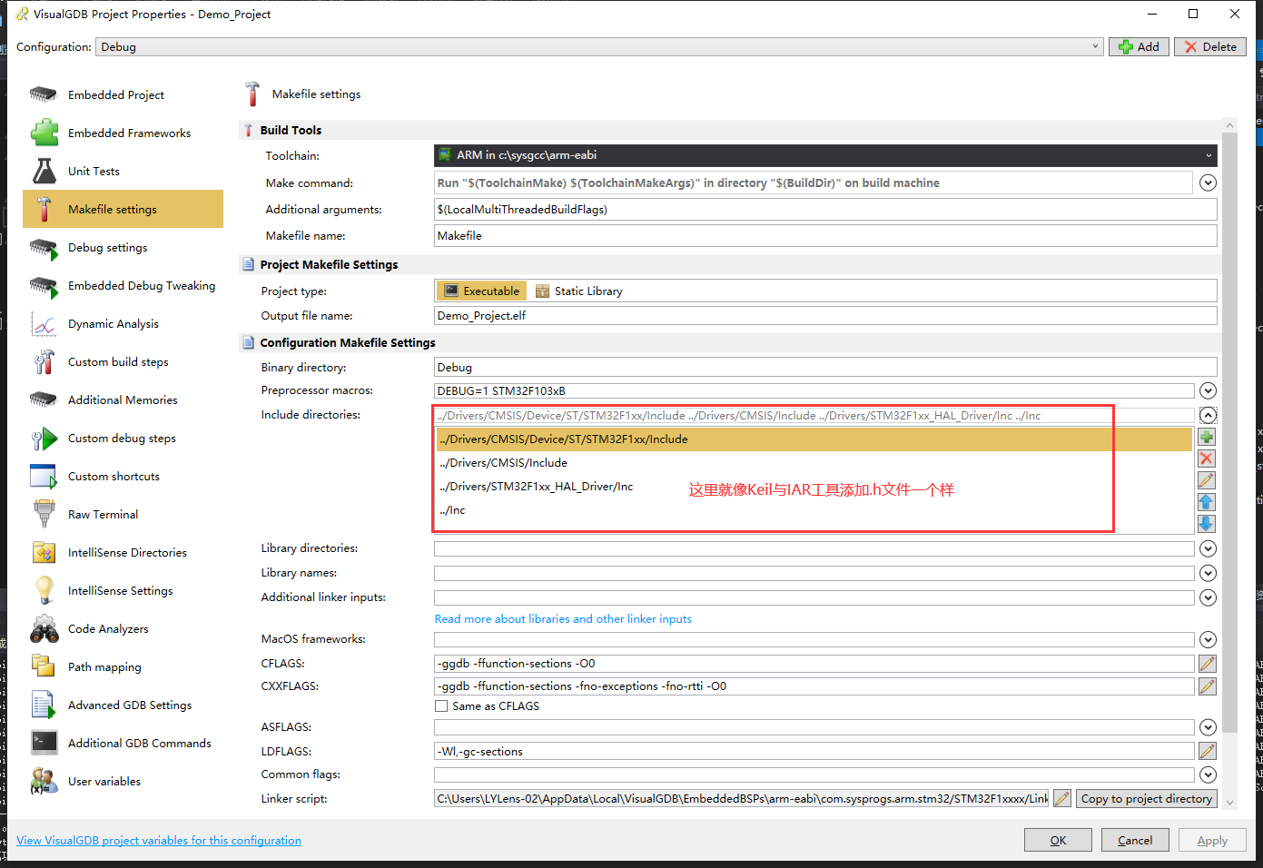Click the Dynamic Analysis graph icon
1263x868 pixels.
click(x=44, y=323)
